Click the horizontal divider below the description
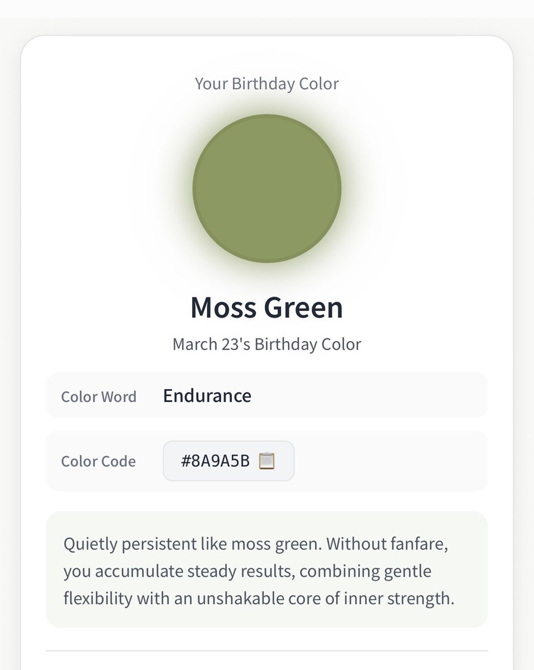534x670 pixels. tap(267, 651)
